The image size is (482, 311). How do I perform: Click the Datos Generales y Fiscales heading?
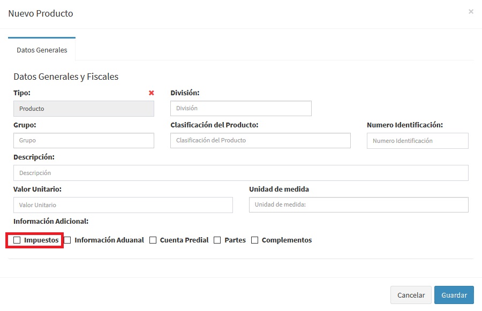(x=66, y=77)
